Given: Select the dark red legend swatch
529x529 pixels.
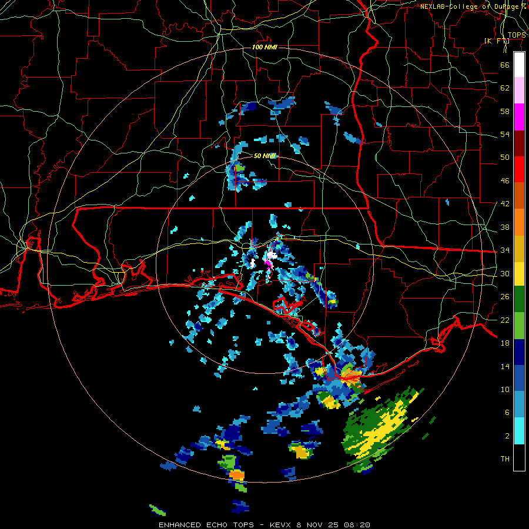Looking at the screenshot, I should click(519, 143).
